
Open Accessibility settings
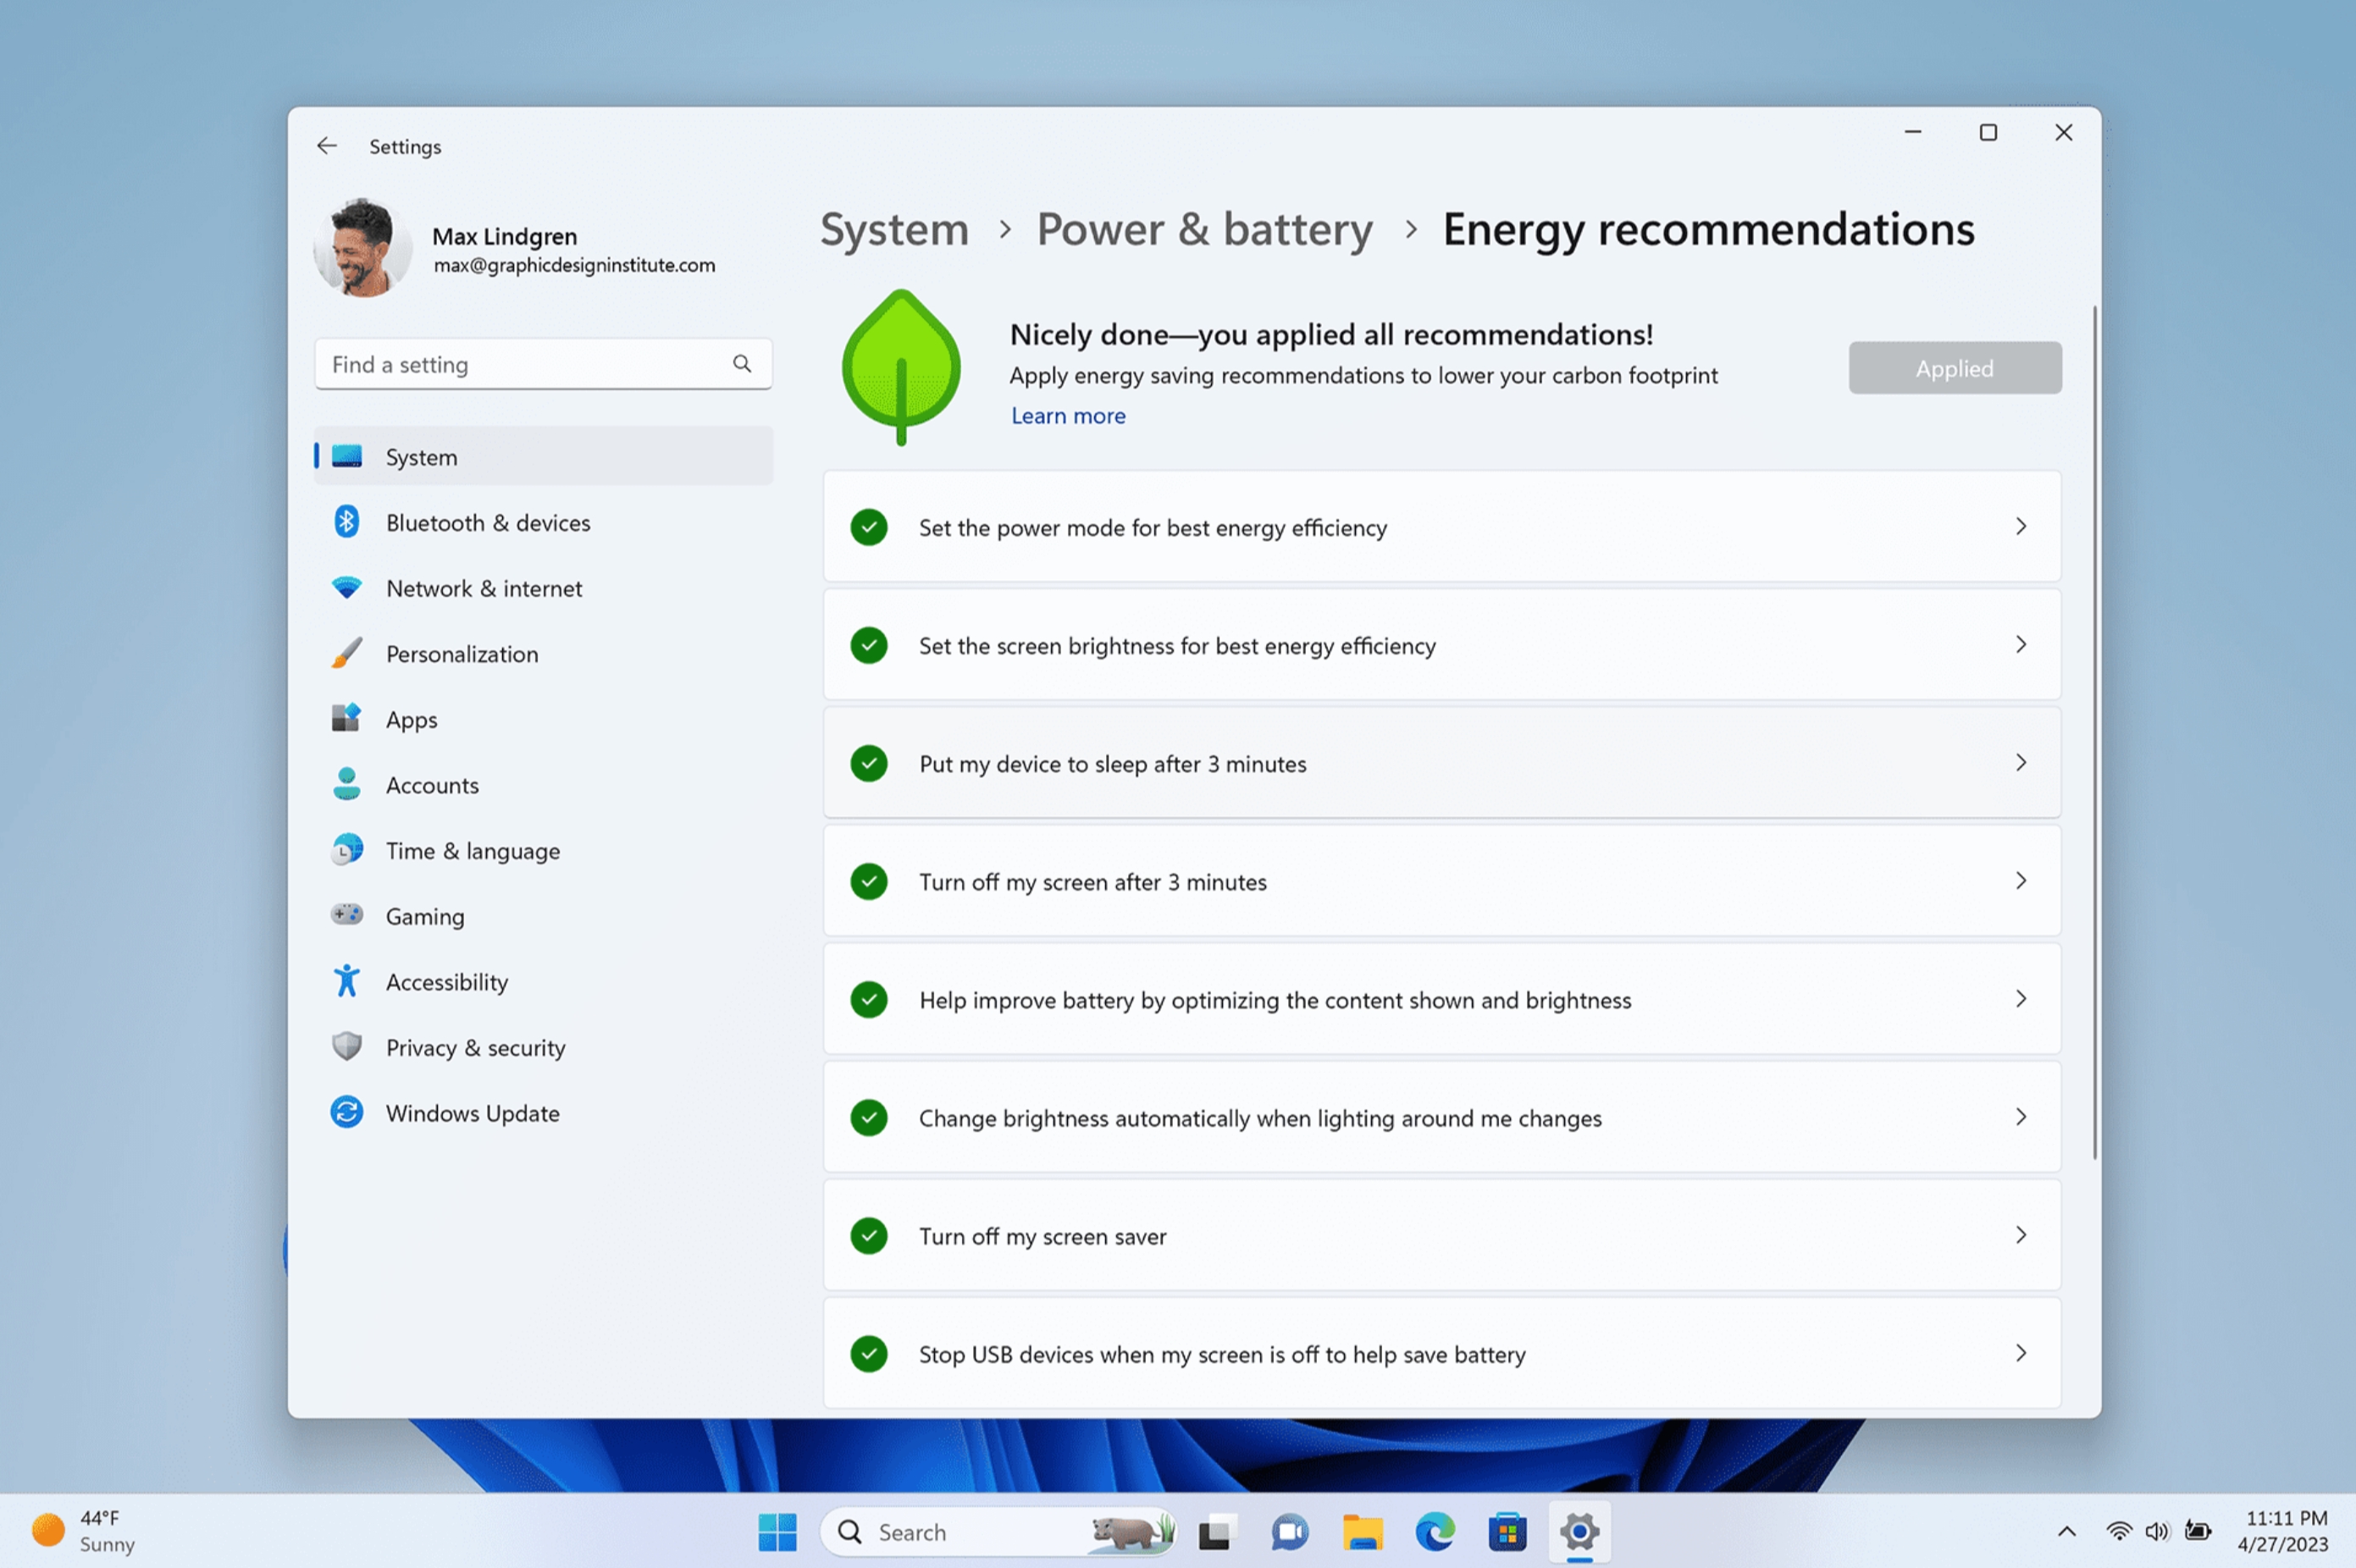tap(446, 980)
